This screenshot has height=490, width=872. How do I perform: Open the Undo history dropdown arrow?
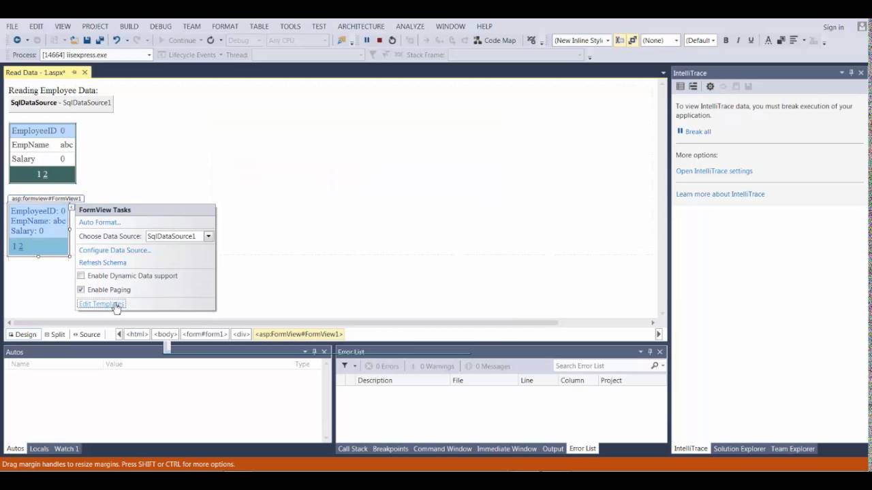click(x=127, y=40)
